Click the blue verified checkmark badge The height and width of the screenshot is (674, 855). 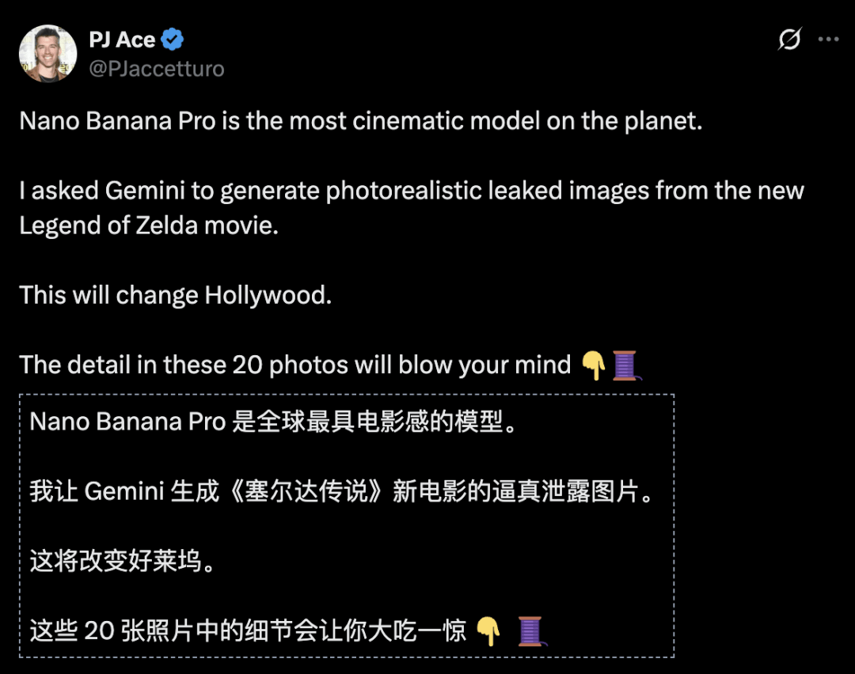(x=173, y=40)
